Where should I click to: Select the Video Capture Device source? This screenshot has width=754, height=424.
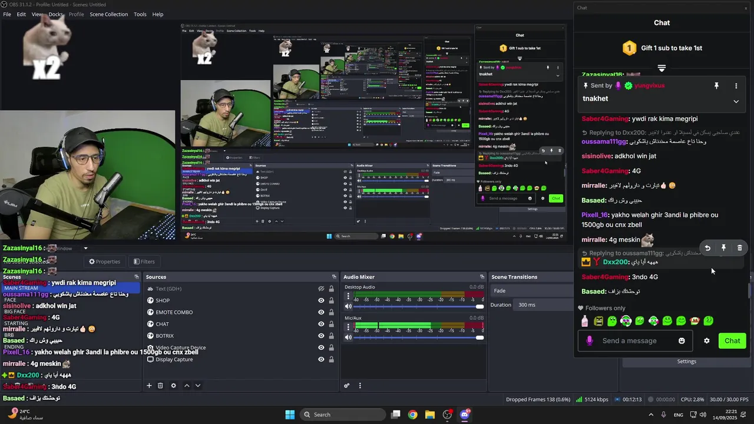pyautogui.click(x=180, y=347)
